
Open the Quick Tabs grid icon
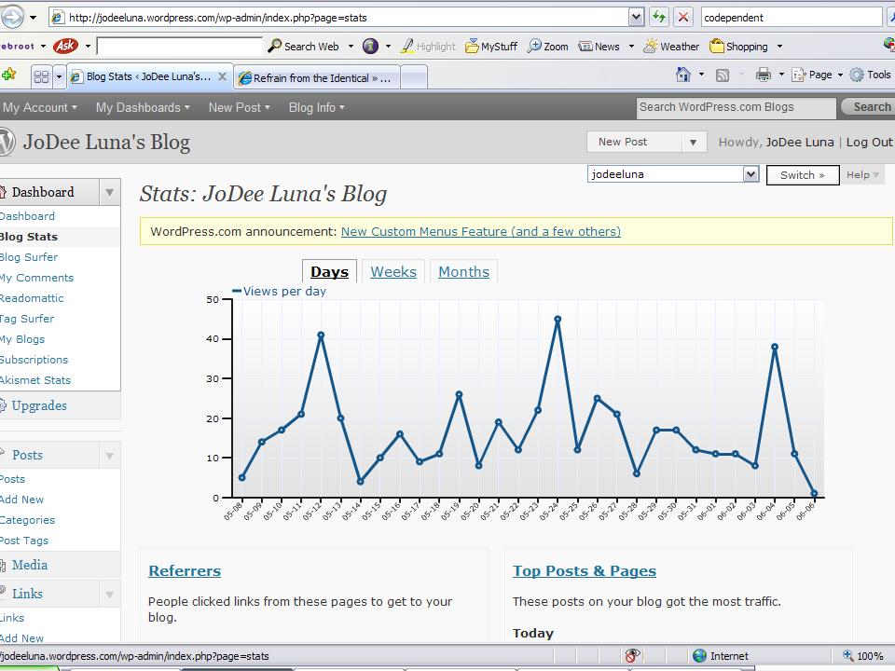tap(41, 76)
